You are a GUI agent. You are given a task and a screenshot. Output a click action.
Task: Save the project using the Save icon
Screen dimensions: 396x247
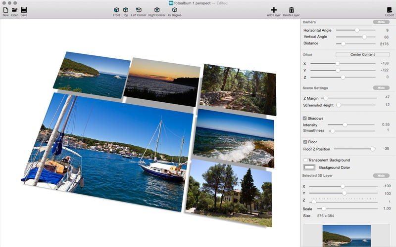24,9
